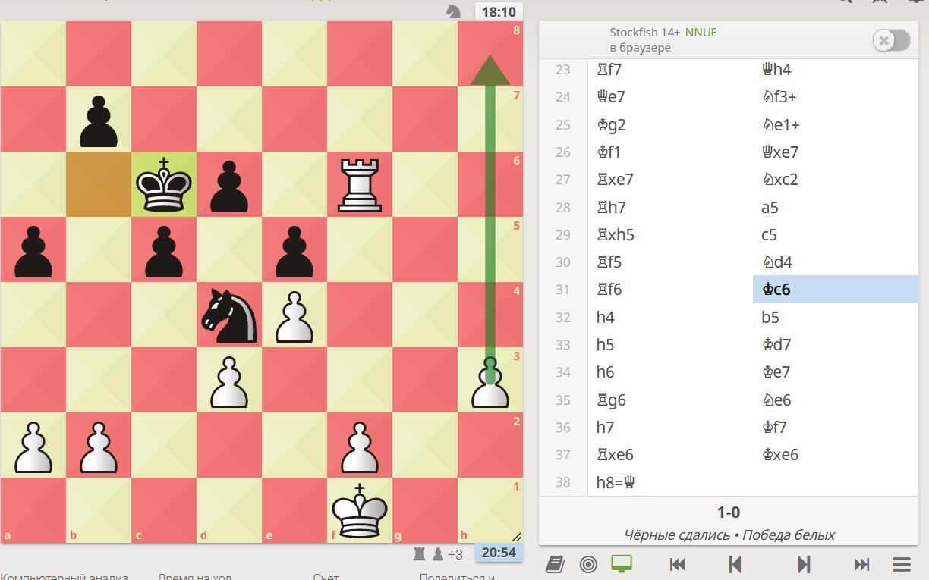Open the practice target icon
This screenshot has height=580, width=929.
point(588,564)
